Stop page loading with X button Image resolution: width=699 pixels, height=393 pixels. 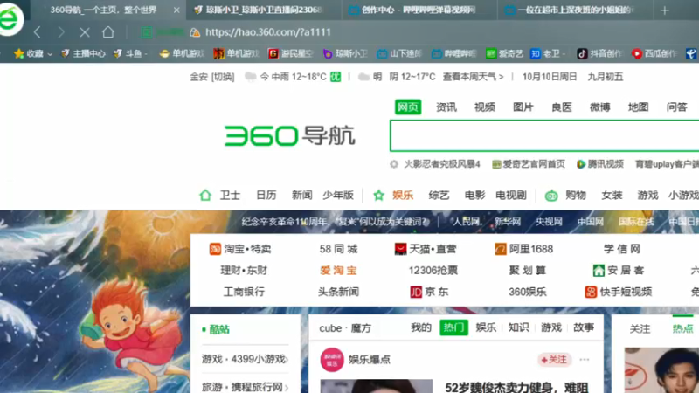(x=85, y=32)
